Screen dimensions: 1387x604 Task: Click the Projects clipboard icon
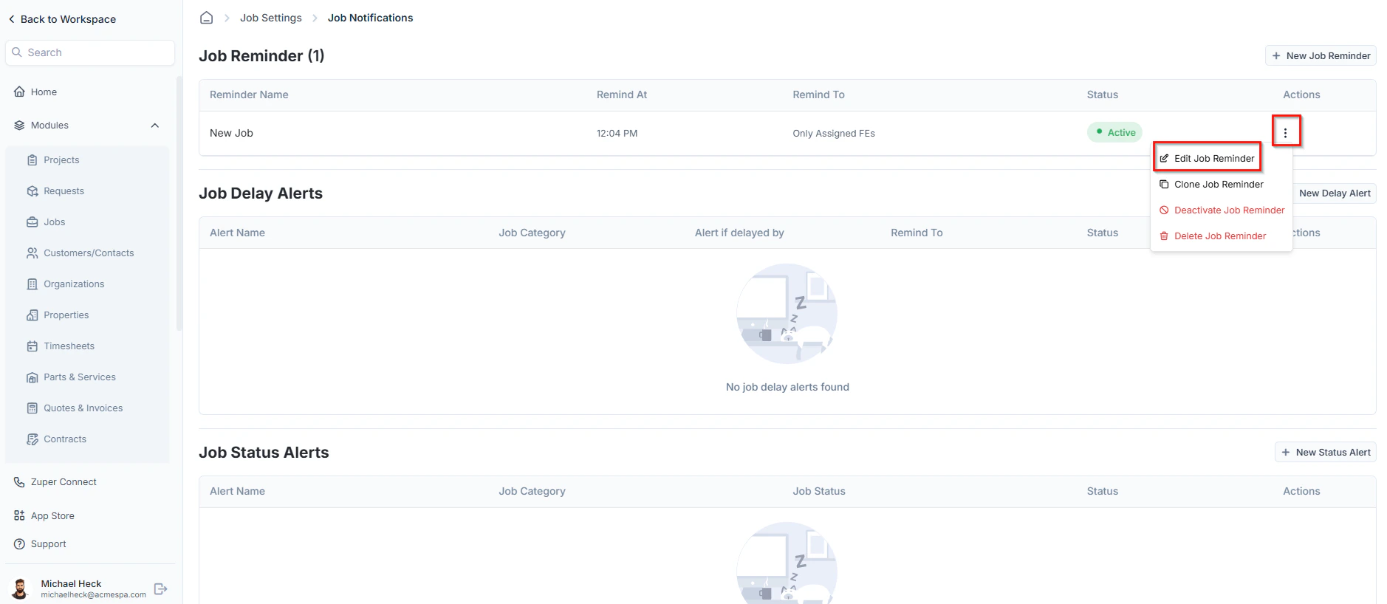32,160
